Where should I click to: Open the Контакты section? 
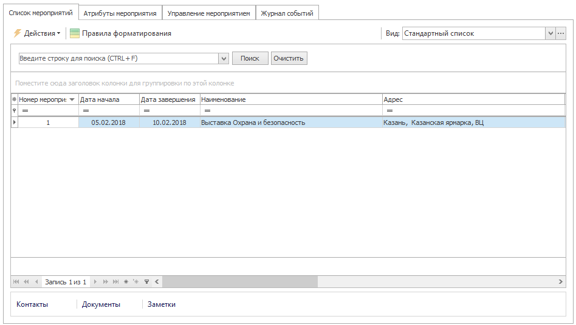(x=32, y=304)
